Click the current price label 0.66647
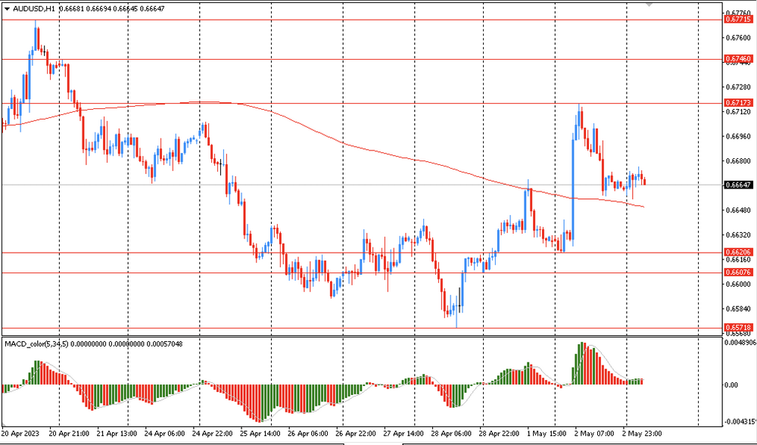This screenshot has width=757, height=445. pos(737,185)
